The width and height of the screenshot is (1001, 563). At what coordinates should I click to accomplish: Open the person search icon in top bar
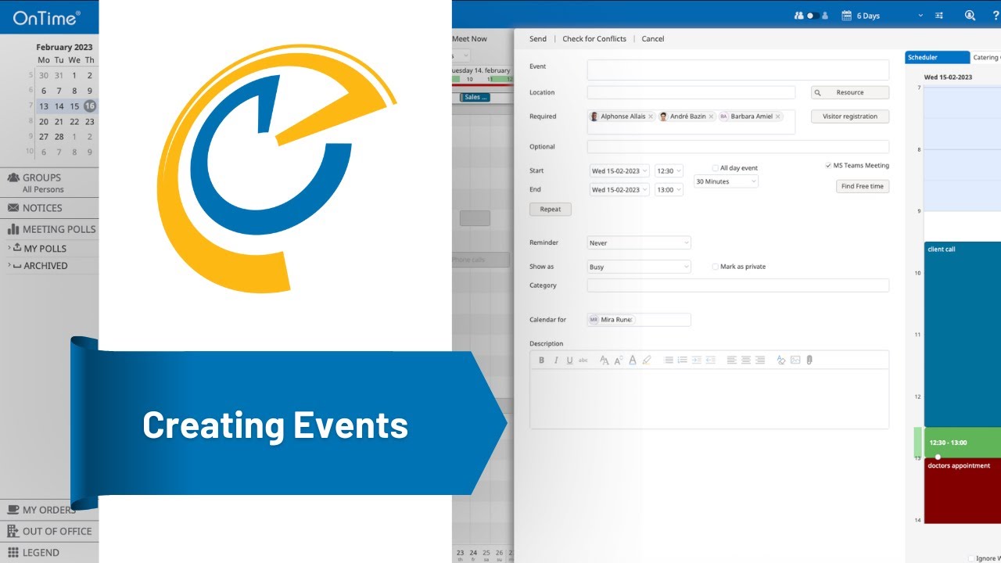[970, 16]
